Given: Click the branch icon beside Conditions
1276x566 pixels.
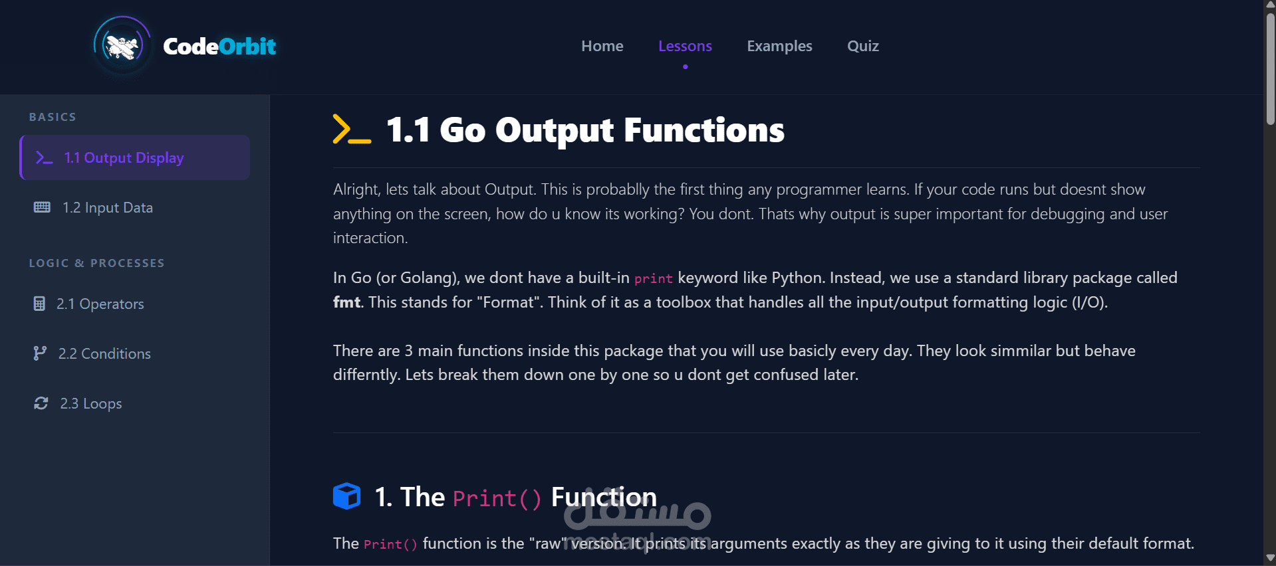Looking at the screenshot, I should pos(40,353).
